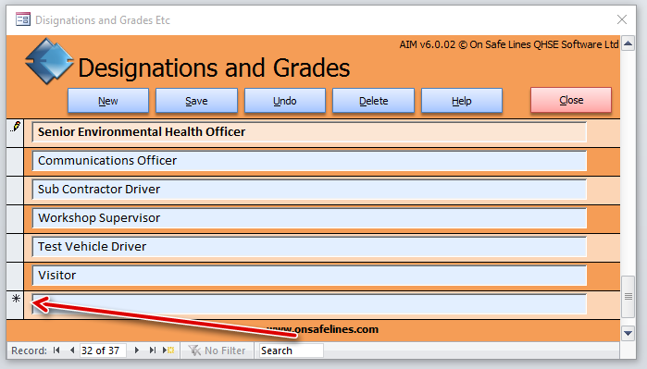This screenshot has height=369, width=647.
Task: Select Senior Environmental Health Officer field
Action: click(309, 132)
